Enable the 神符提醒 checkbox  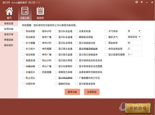click(40, 48)
